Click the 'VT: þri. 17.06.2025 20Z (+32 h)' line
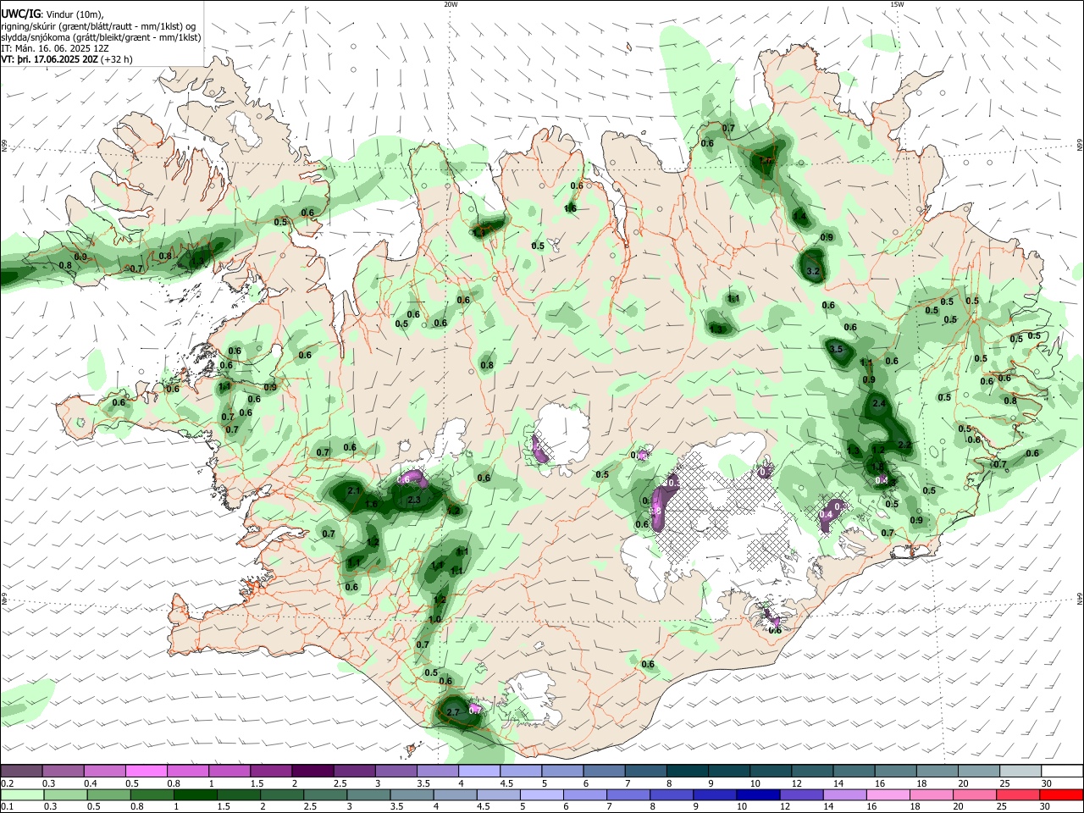Screen dimensions: 1084x813 (x=67, y=59)
